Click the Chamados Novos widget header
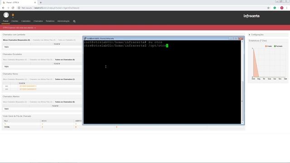Viewport: 290px width, 163px height. pyautogui.click(x=10, y=74)
